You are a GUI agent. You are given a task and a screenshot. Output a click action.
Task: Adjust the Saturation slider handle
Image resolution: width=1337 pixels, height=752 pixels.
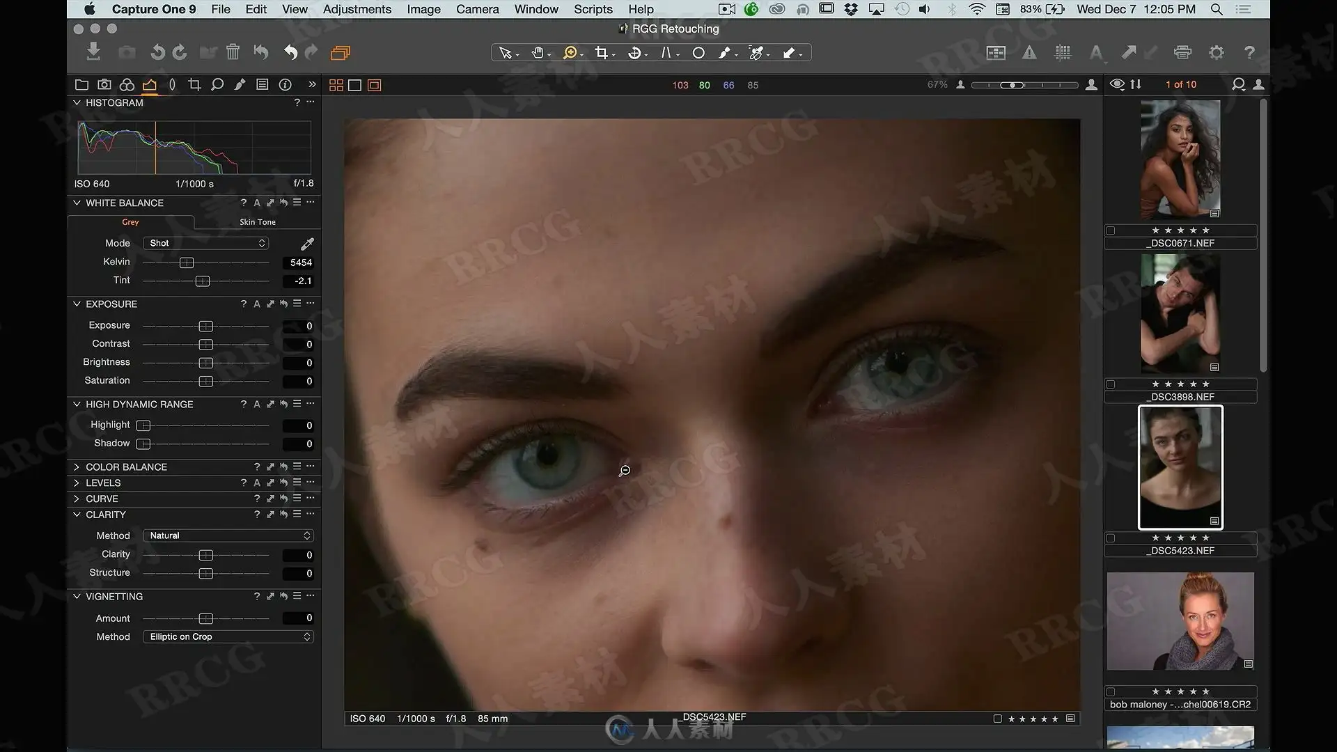tap(205, 381)
